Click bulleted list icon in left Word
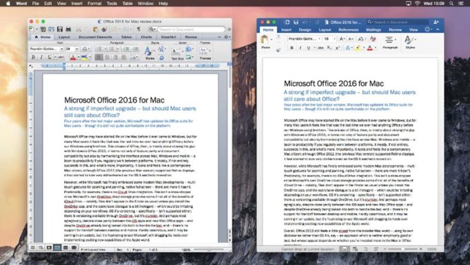Screen dimensions: 470x265 pos(99,48)
